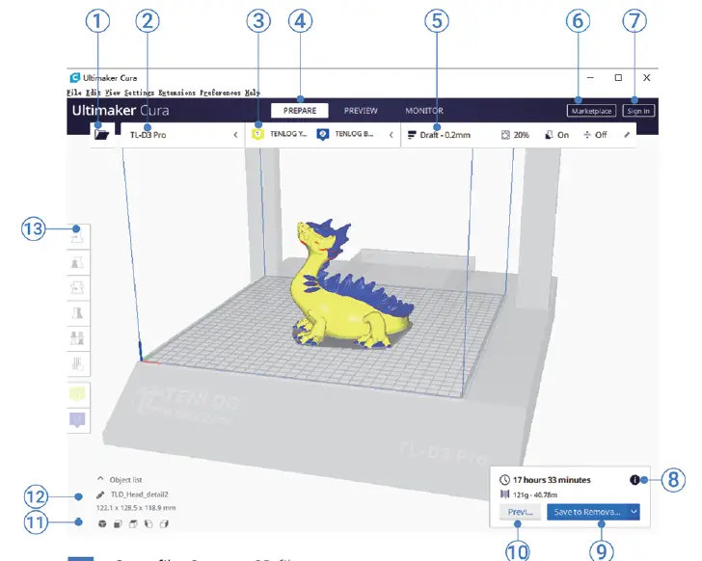Open file with the folder icon

(x=102, y=135)
